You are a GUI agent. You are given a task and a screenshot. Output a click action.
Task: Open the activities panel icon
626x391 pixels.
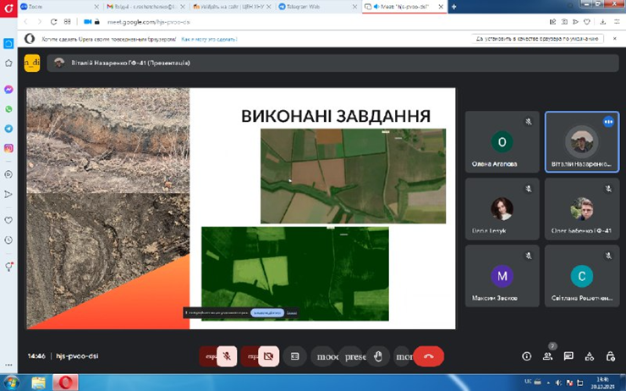[590, 356]
